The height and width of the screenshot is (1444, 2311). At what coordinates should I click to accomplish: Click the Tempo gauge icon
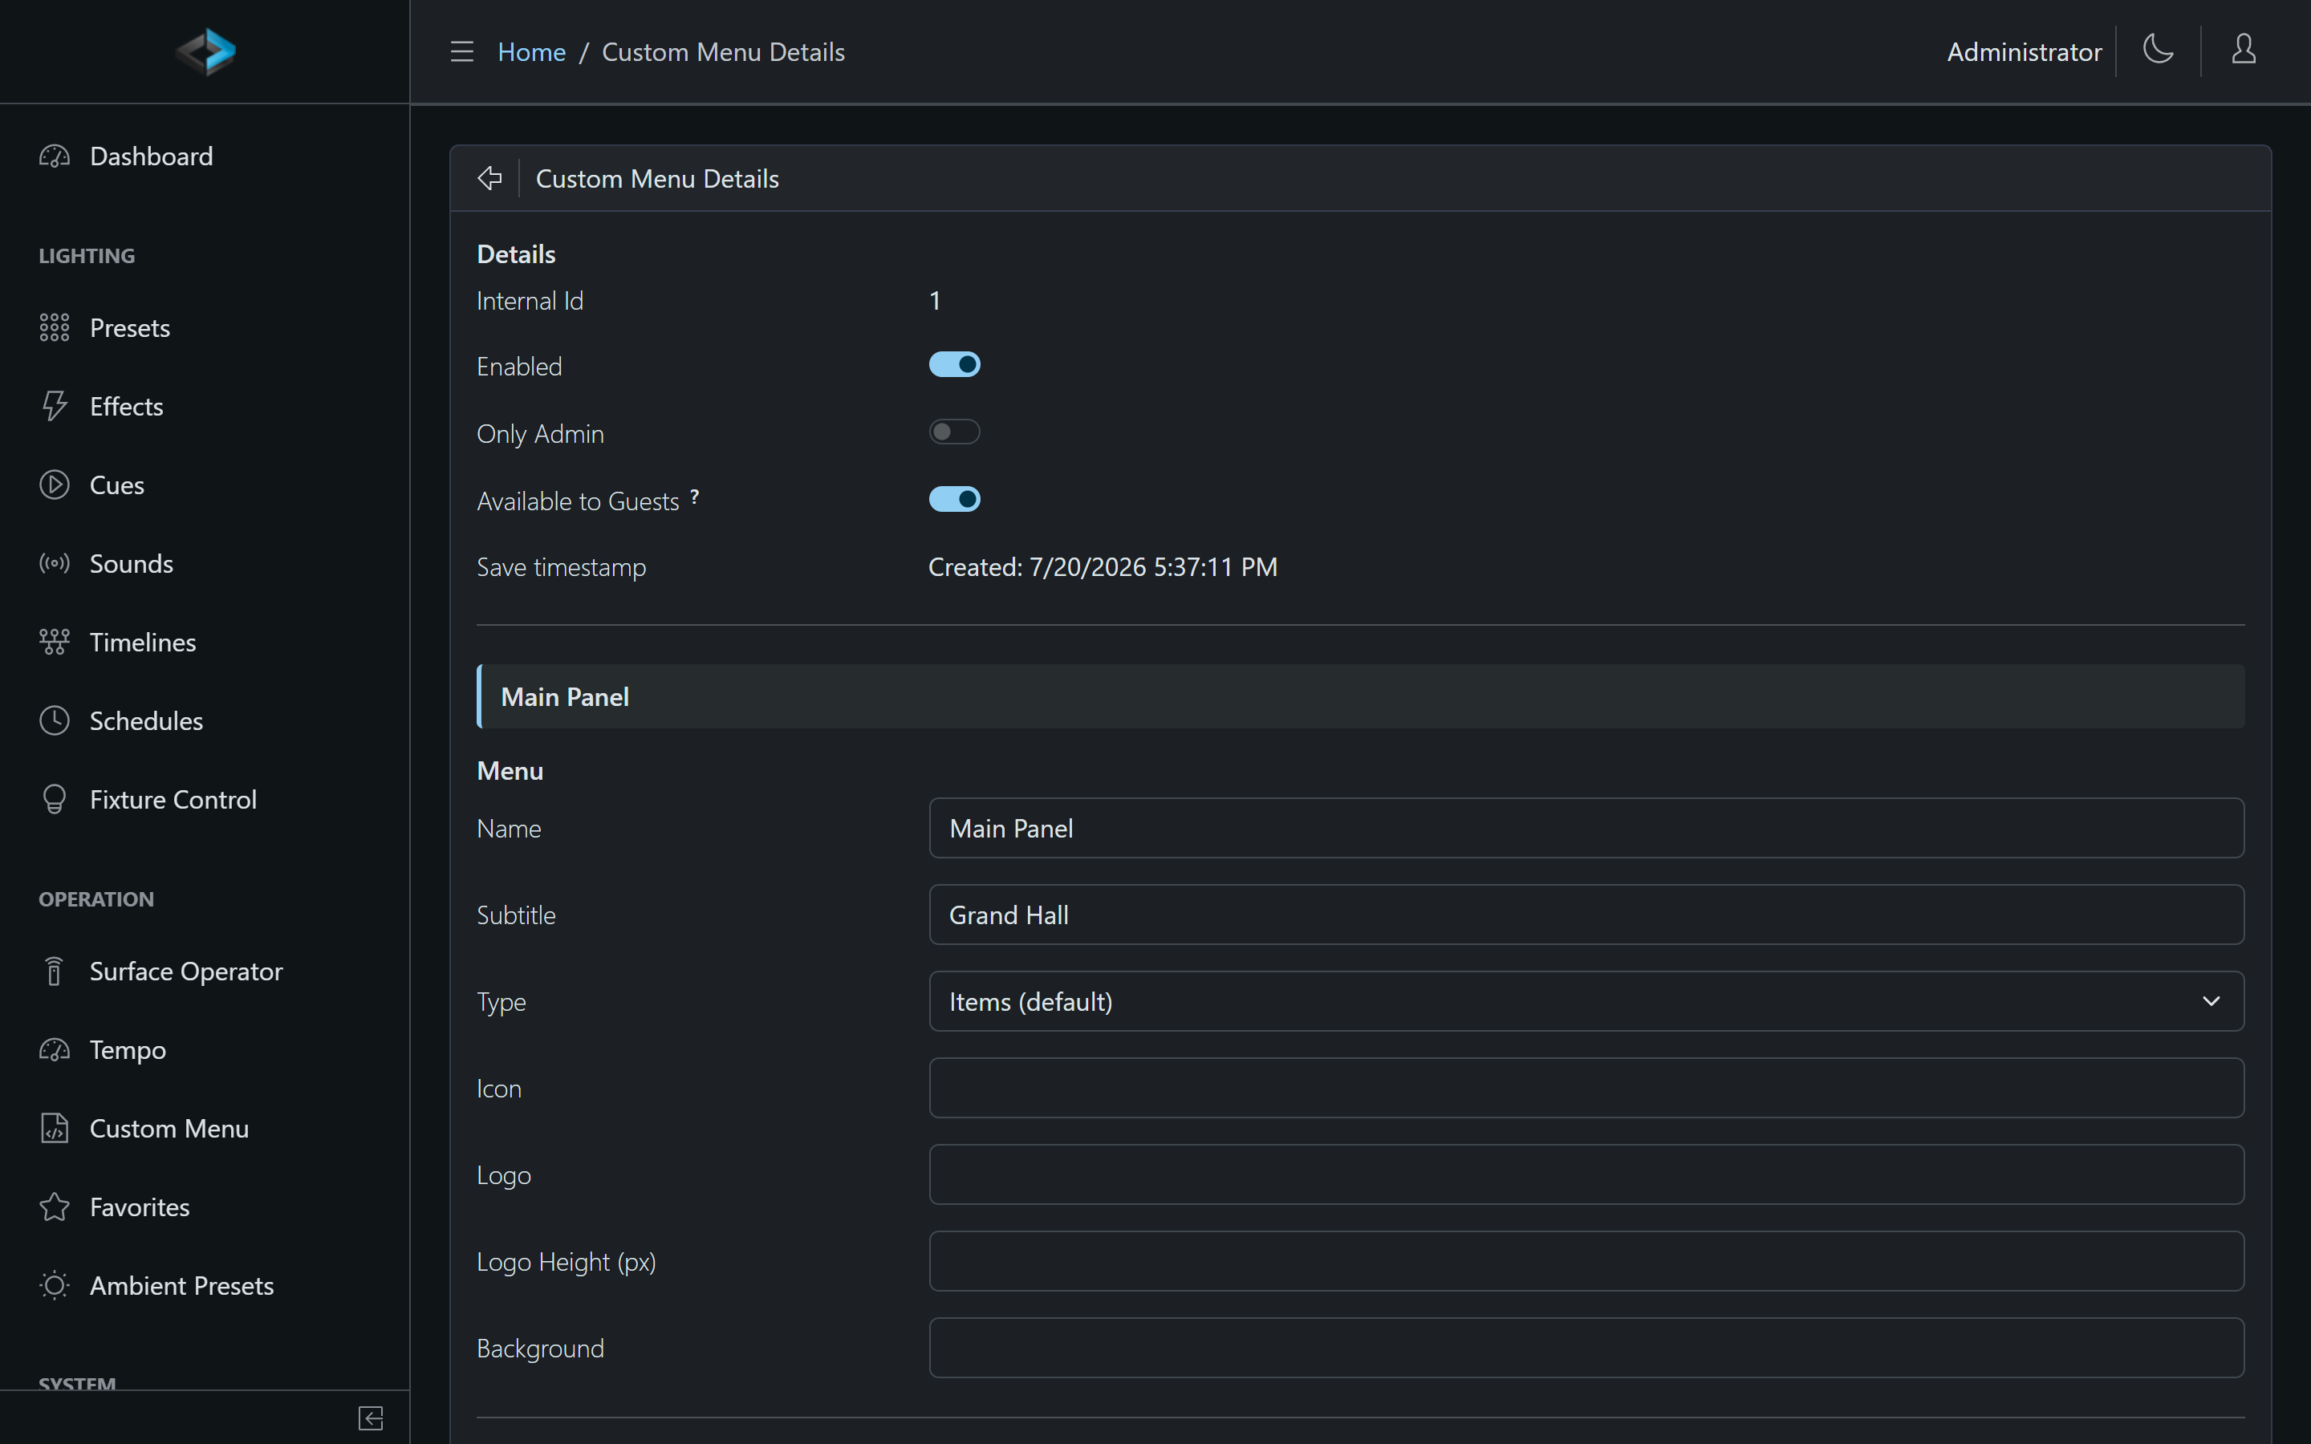(x=55, y=1049)
